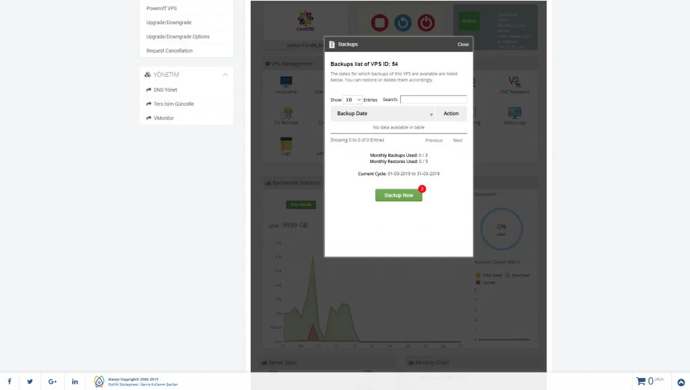
Task: Collapse the YÖNETİM sidebar section
Action: [225, 75]
